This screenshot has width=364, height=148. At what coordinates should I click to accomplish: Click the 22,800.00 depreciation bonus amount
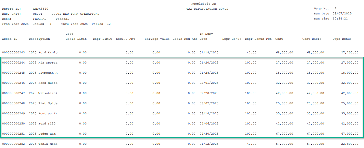(x=349, y=144)
